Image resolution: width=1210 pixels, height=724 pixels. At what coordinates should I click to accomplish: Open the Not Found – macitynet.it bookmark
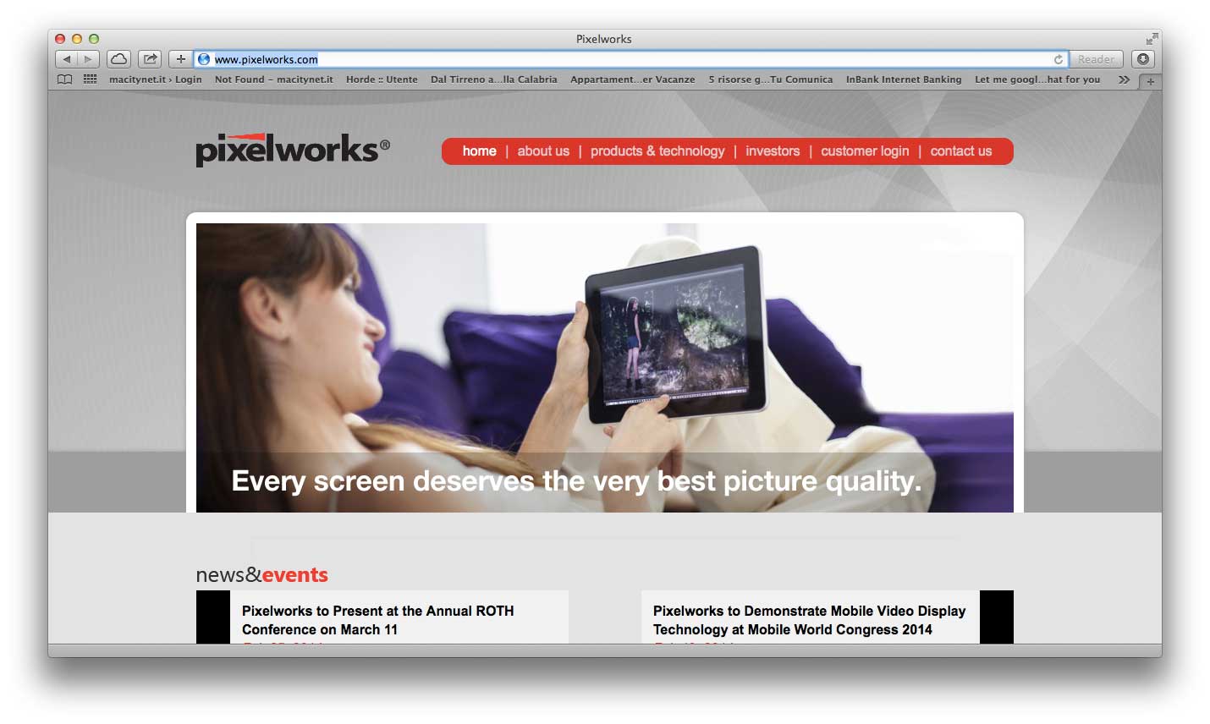[274, 80]
